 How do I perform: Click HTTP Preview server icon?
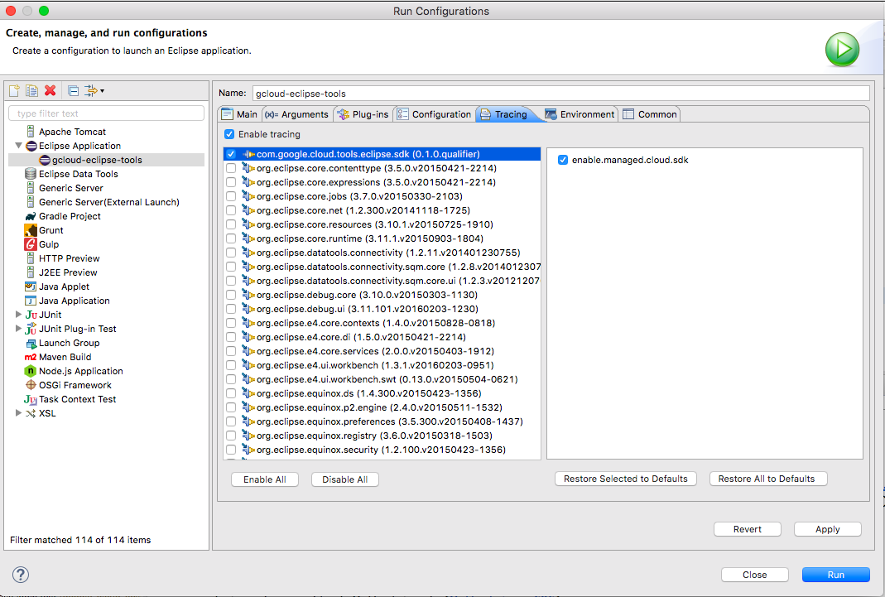pyautogui.click(x=31, y=258)
